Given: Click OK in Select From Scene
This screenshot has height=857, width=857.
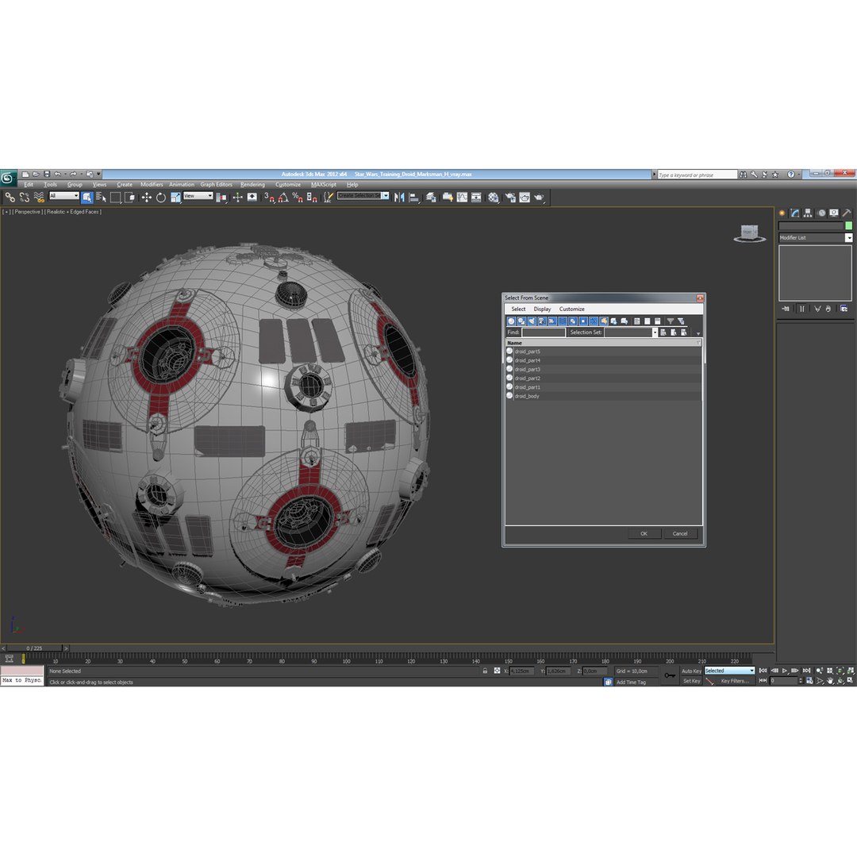Looking at the screenshot, I should pos(644,534).
